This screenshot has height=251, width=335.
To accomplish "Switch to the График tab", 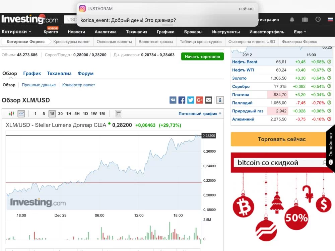I will [x=32, y=73].
